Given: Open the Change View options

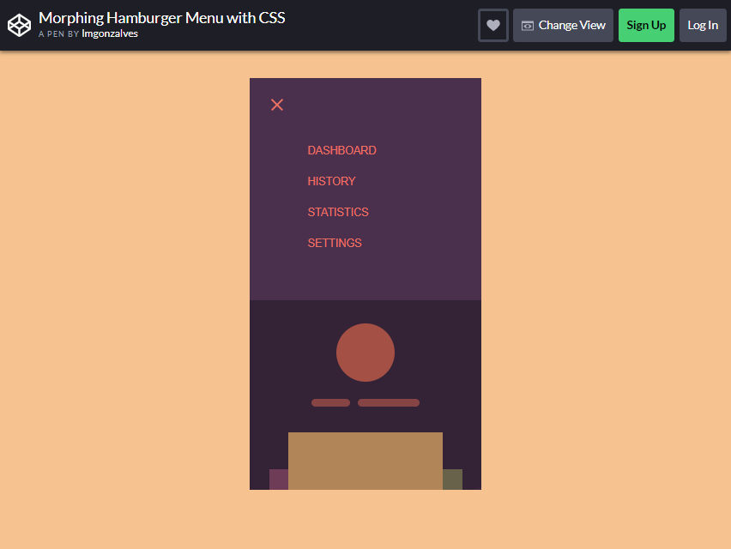Looking at the screenshot, I should (563, 25).
